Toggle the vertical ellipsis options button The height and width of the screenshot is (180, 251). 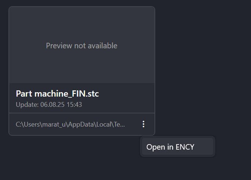pyautogui.click(x=143, y=124)
